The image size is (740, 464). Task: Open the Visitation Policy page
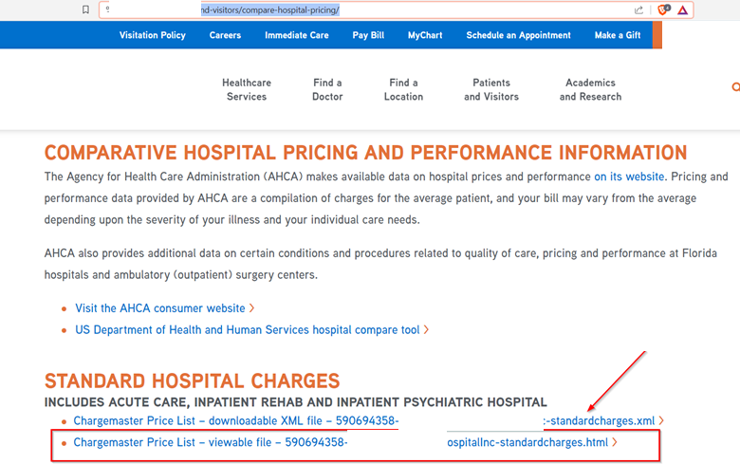coord(153,35)
